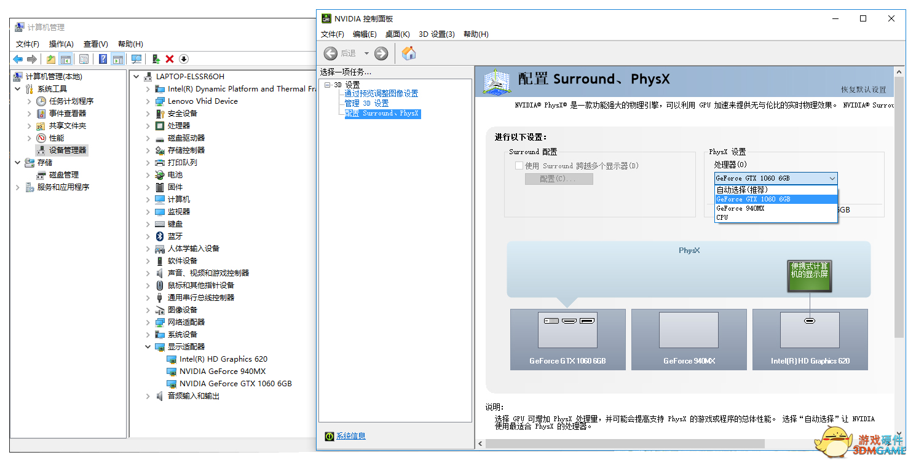This screenshot has width=916, height=463.
Task: Open 编辑(E) menu in NVIDIA panel
Action: point(365,34)
